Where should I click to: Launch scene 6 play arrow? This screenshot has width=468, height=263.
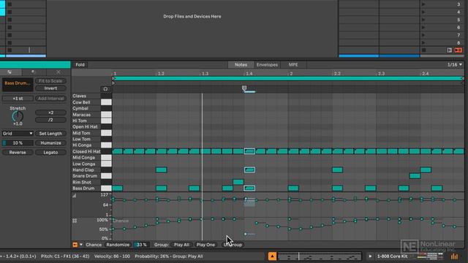point(423,28)
